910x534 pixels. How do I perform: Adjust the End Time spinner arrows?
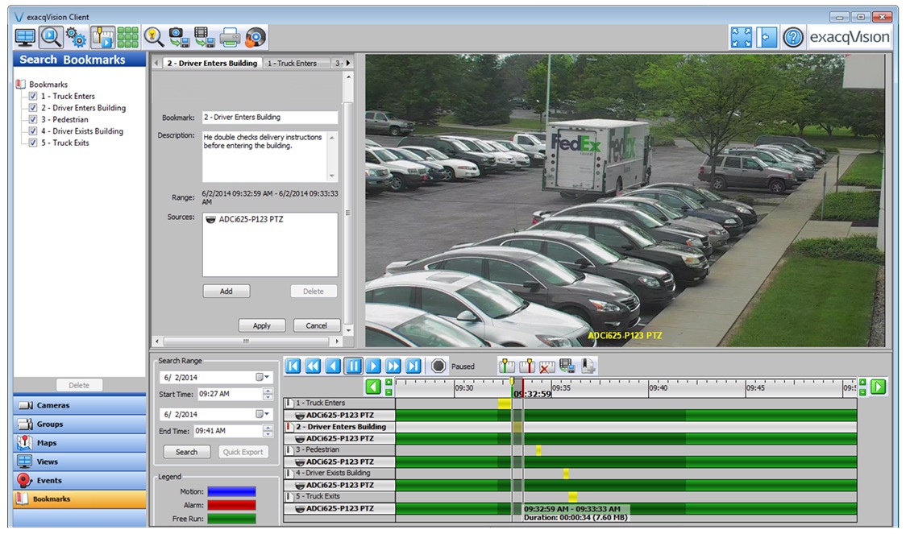[268, 432]
